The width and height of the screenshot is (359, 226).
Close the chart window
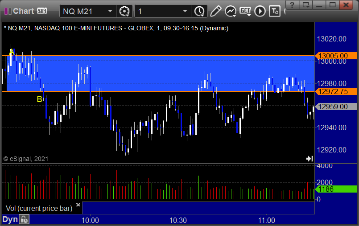[346, 4]
